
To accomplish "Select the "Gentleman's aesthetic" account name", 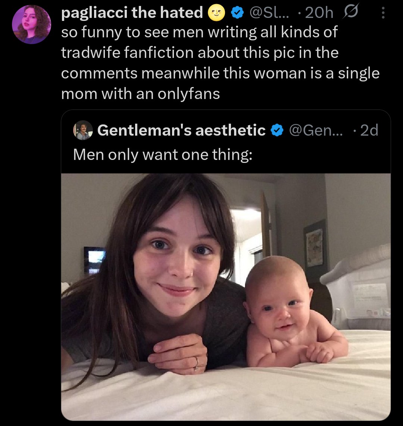I will tap(181, 130).
